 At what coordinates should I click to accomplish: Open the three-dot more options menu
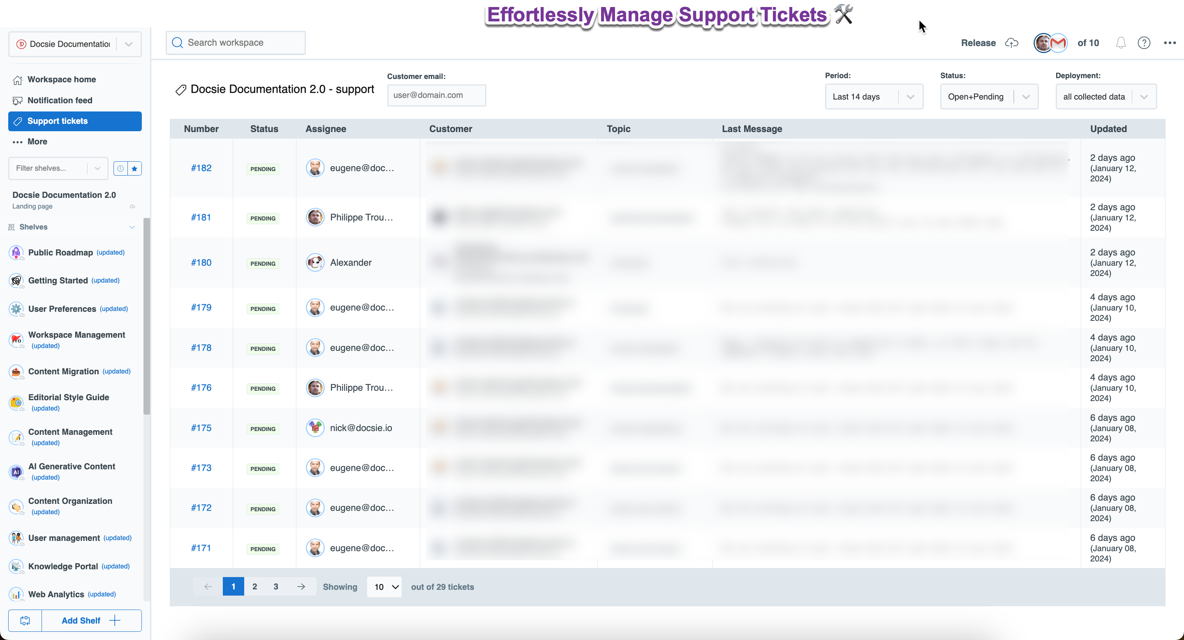pos(1169,43)
